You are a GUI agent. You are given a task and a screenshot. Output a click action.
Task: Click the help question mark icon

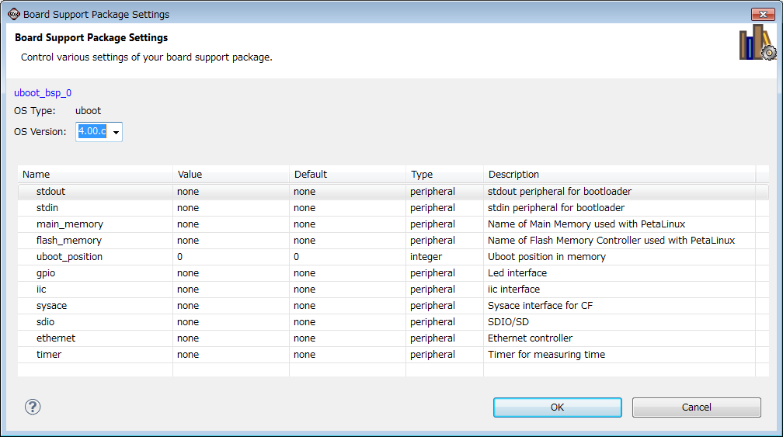coord(33,407)
